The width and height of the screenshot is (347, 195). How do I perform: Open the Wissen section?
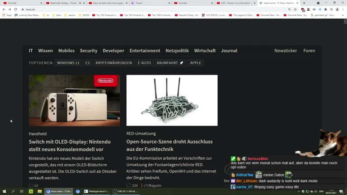(x=45, y=51)
